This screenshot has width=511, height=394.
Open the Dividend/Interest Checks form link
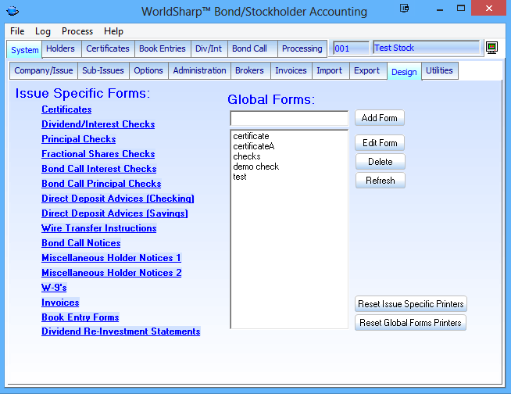(x=98, y=124)
